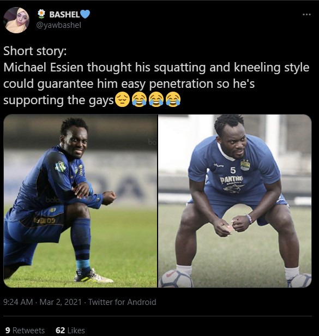Click the Mar 2, 2021 date
319x336 pixels.
point(61,302)
